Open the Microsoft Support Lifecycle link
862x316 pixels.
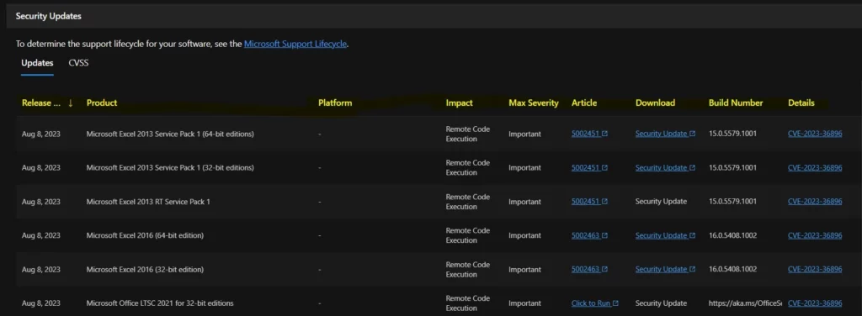coord(295,44)
